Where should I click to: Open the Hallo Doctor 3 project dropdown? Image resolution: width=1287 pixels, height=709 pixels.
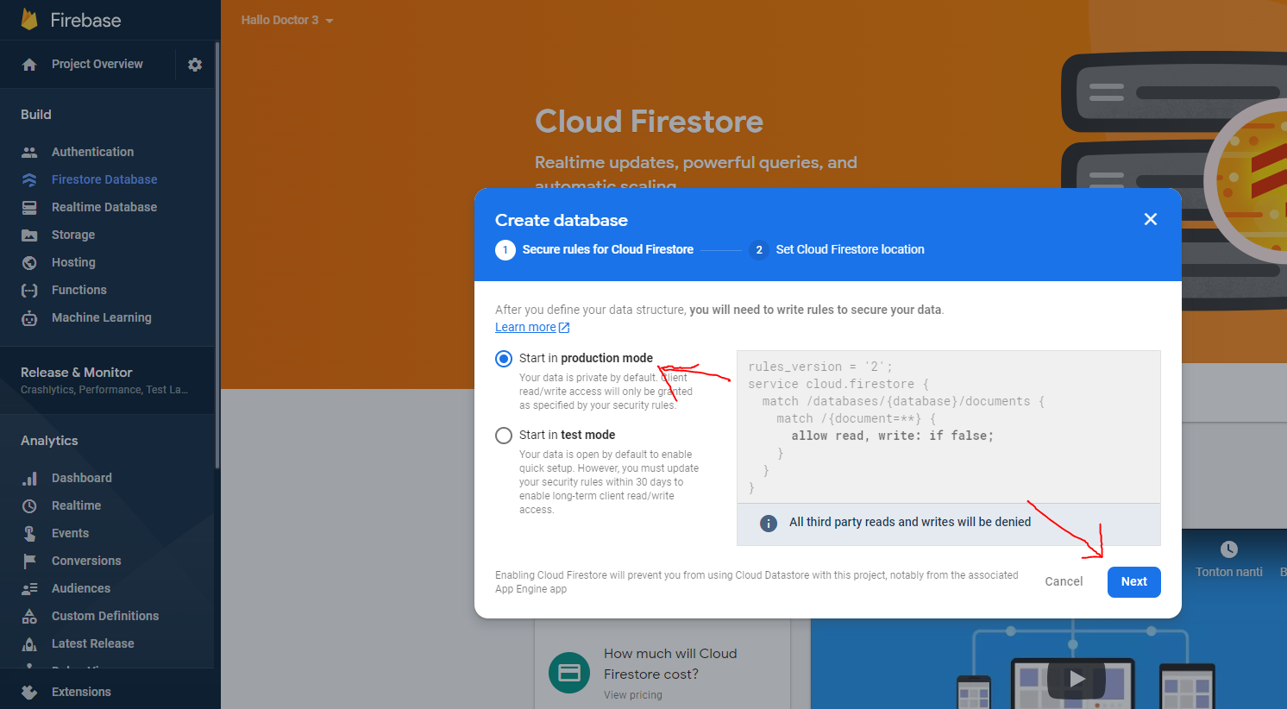[286, 20]
